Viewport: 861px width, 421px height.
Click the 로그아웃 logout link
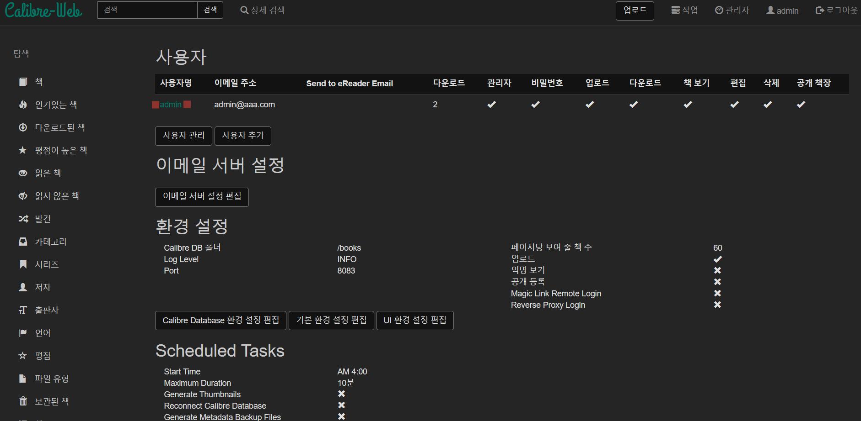click(836, 10)
